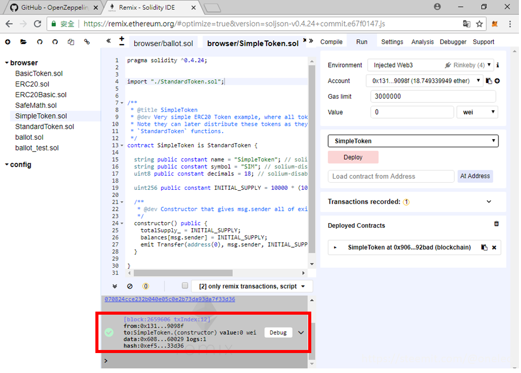This screenshot has height=373, width=521.
Task: Click the editor vertical scrollbar
Action: pos(312,159)
